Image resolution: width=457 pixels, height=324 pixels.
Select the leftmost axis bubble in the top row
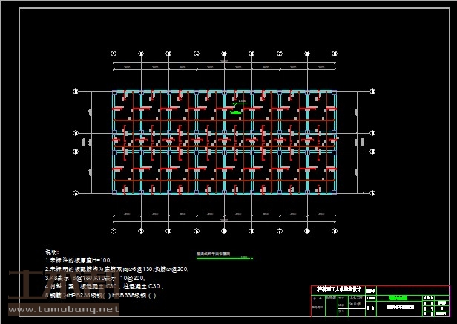[114, 54]
